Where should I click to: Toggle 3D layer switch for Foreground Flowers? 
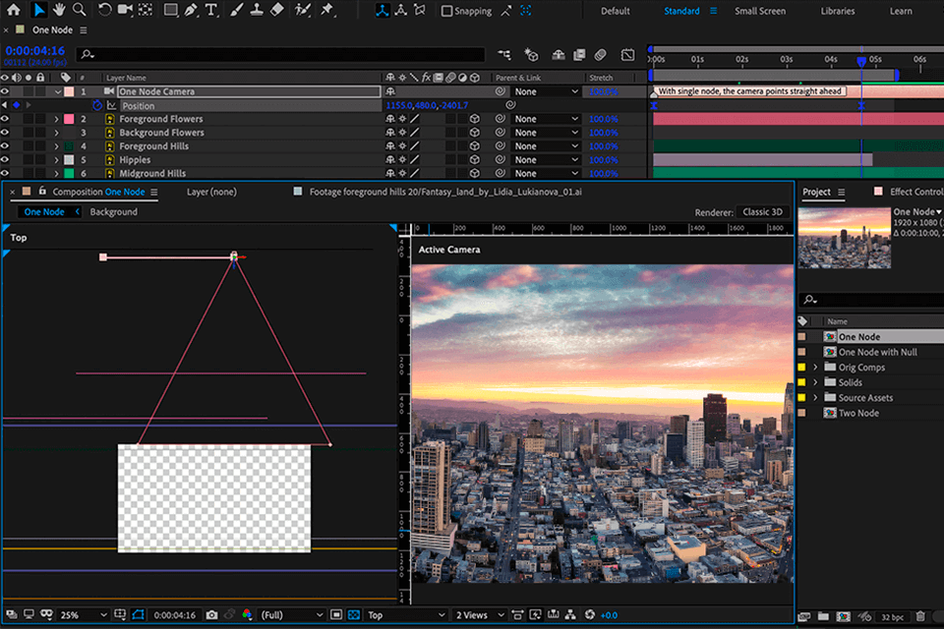pos(474,119)
